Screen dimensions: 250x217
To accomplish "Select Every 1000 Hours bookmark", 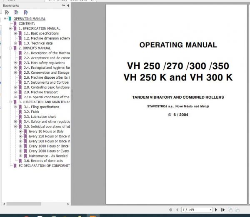I will (x=49, y=146).
